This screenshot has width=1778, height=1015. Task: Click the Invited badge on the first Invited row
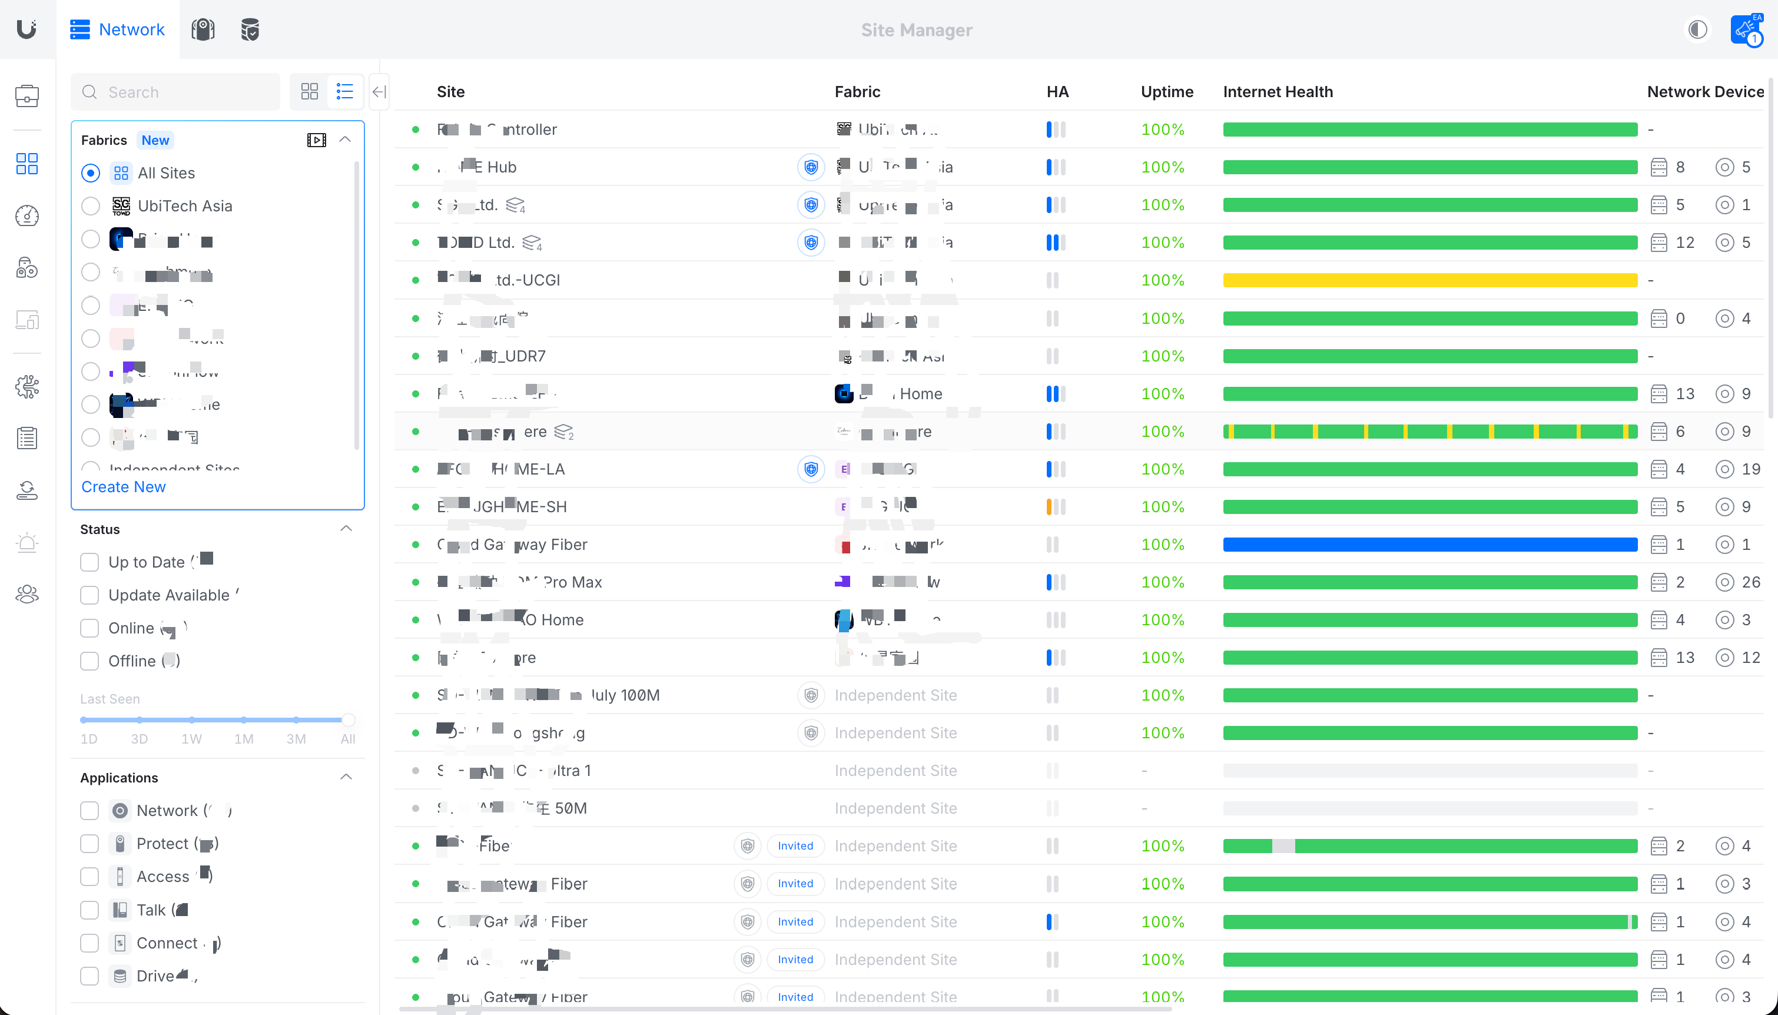tap(795, 845)
